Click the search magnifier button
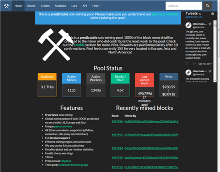The image size is (220, 172). (x=207, y=6)
